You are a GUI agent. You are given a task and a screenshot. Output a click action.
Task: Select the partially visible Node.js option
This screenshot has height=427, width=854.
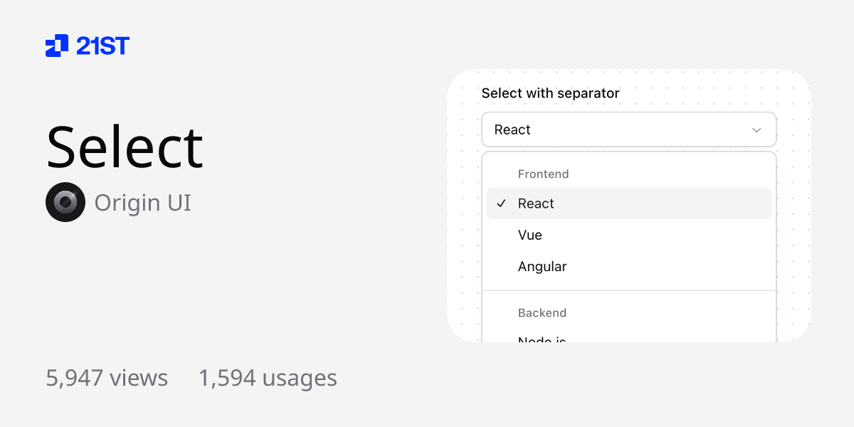(x=542, y=340)
